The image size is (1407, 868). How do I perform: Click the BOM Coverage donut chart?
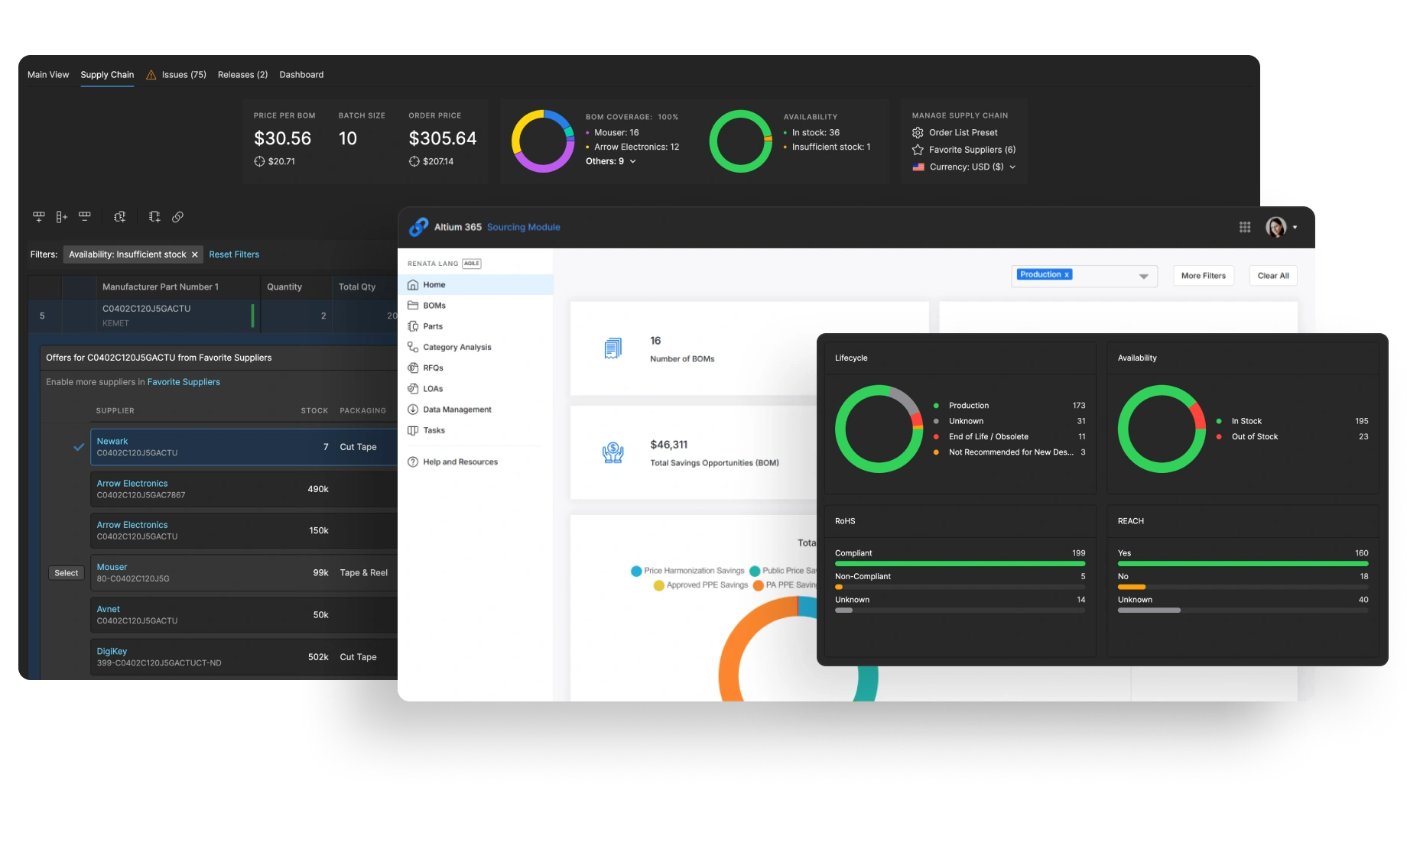pos(543,141)
